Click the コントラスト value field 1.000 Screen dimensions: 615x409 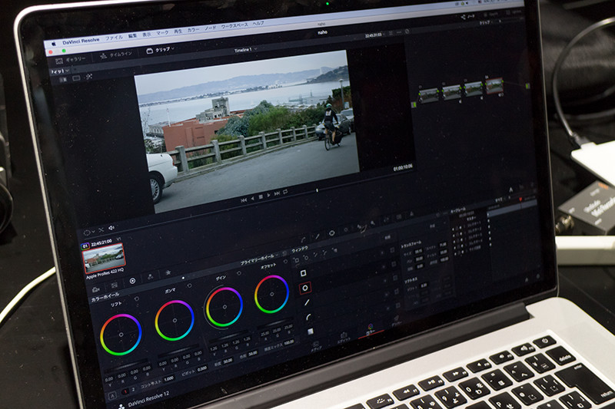[x=168, y=378]
